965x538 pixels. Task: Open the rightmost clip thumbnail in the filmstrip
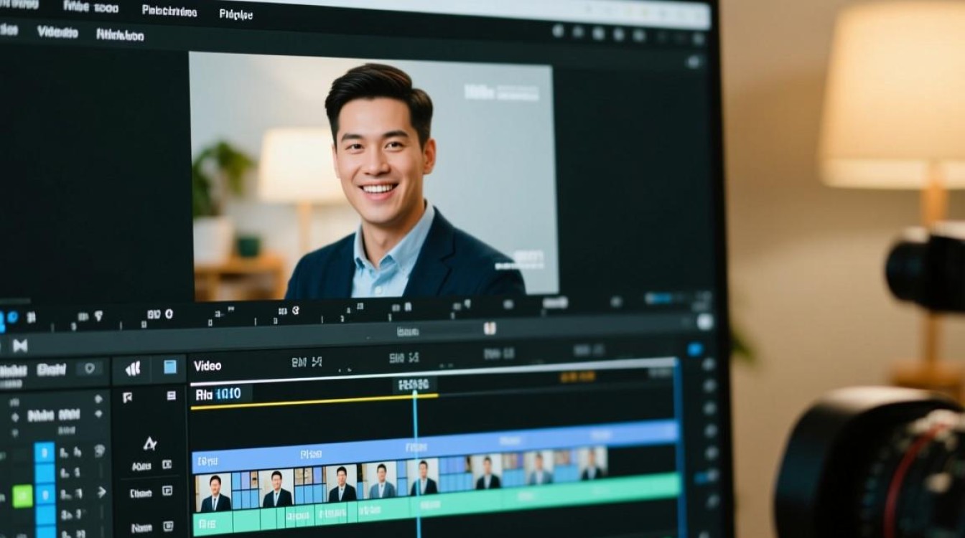pos(592,463)
